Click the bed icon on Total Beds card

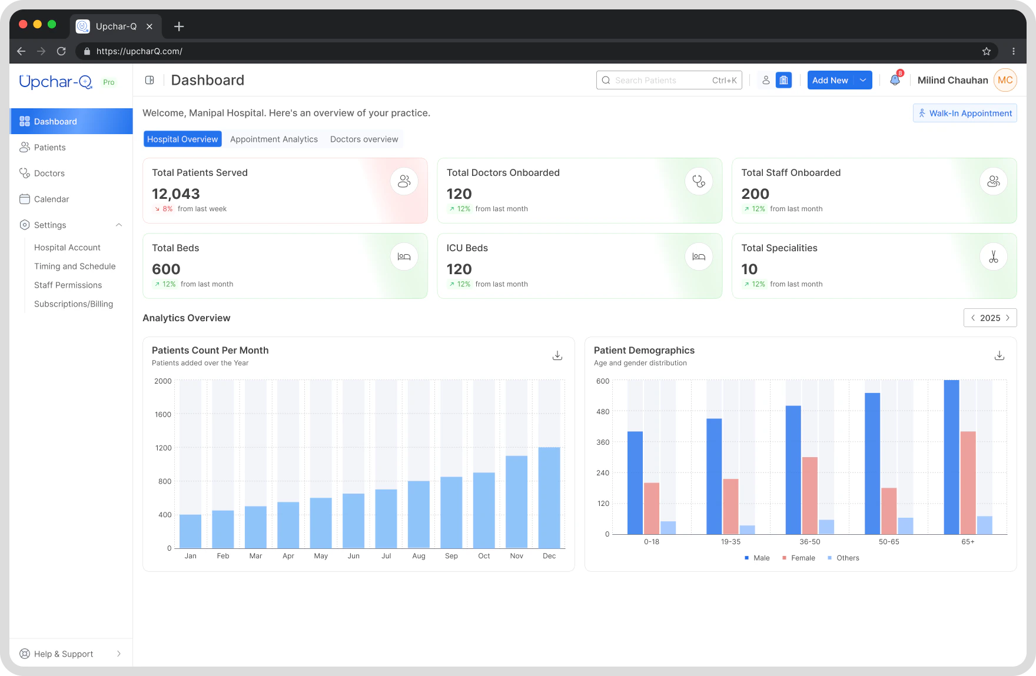404,257
